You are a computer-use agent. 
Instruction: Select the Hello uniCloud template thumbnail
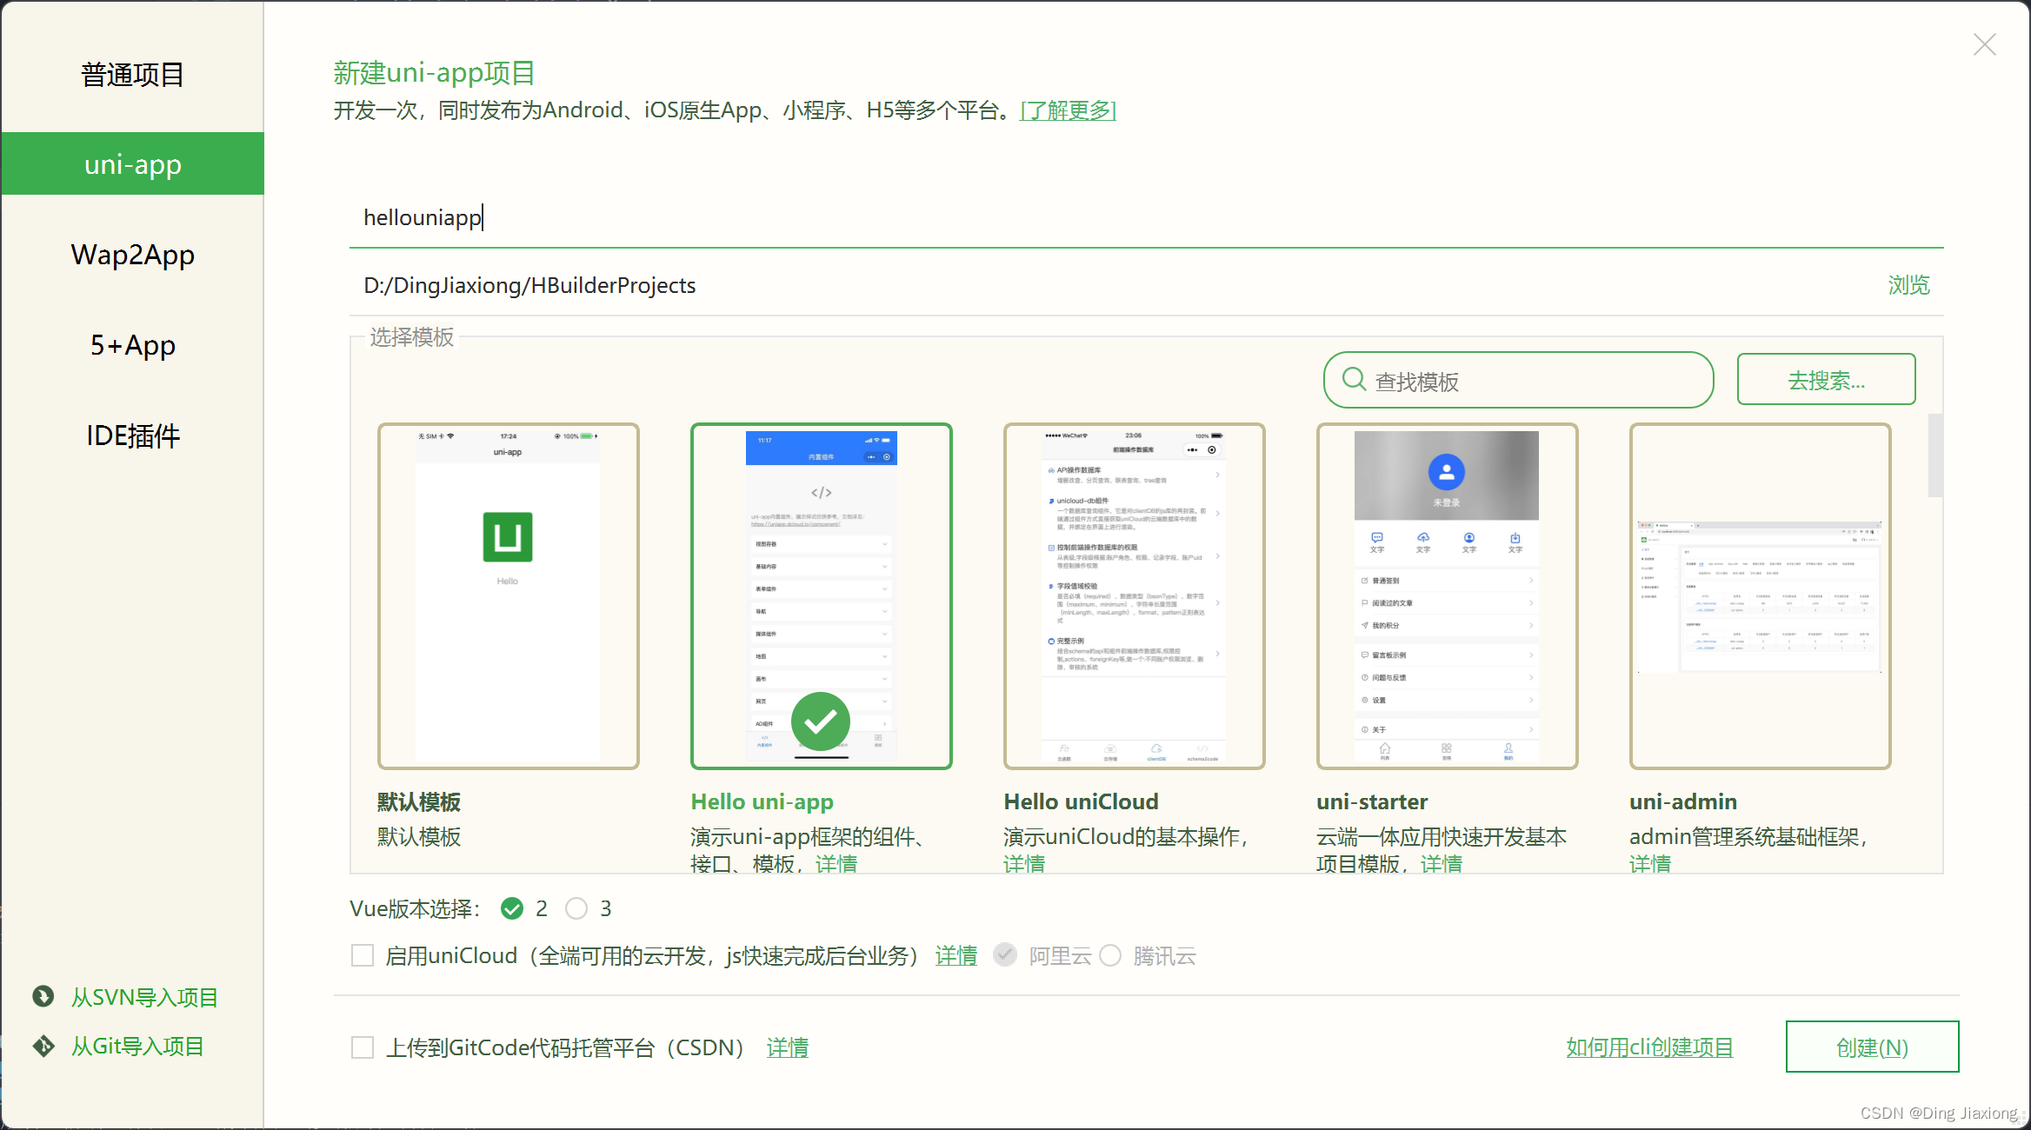click(1134, 595)
